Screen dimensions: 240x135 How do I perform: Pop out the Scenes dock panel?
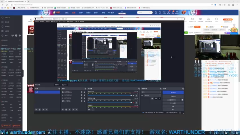click(59, 89)
